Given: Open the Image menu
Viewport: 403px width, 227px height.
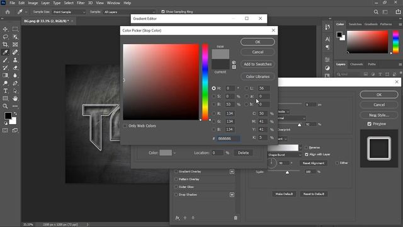Looking at the screenshot, I should 33,3.
